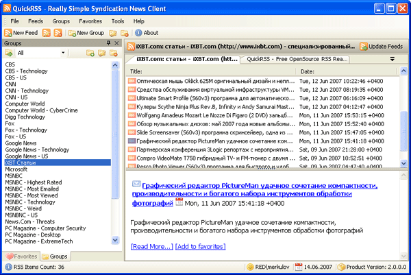This screenshot has width=411, height=275.
Task: Click the envelope icon beside article headline
Action: click(136, 184)
